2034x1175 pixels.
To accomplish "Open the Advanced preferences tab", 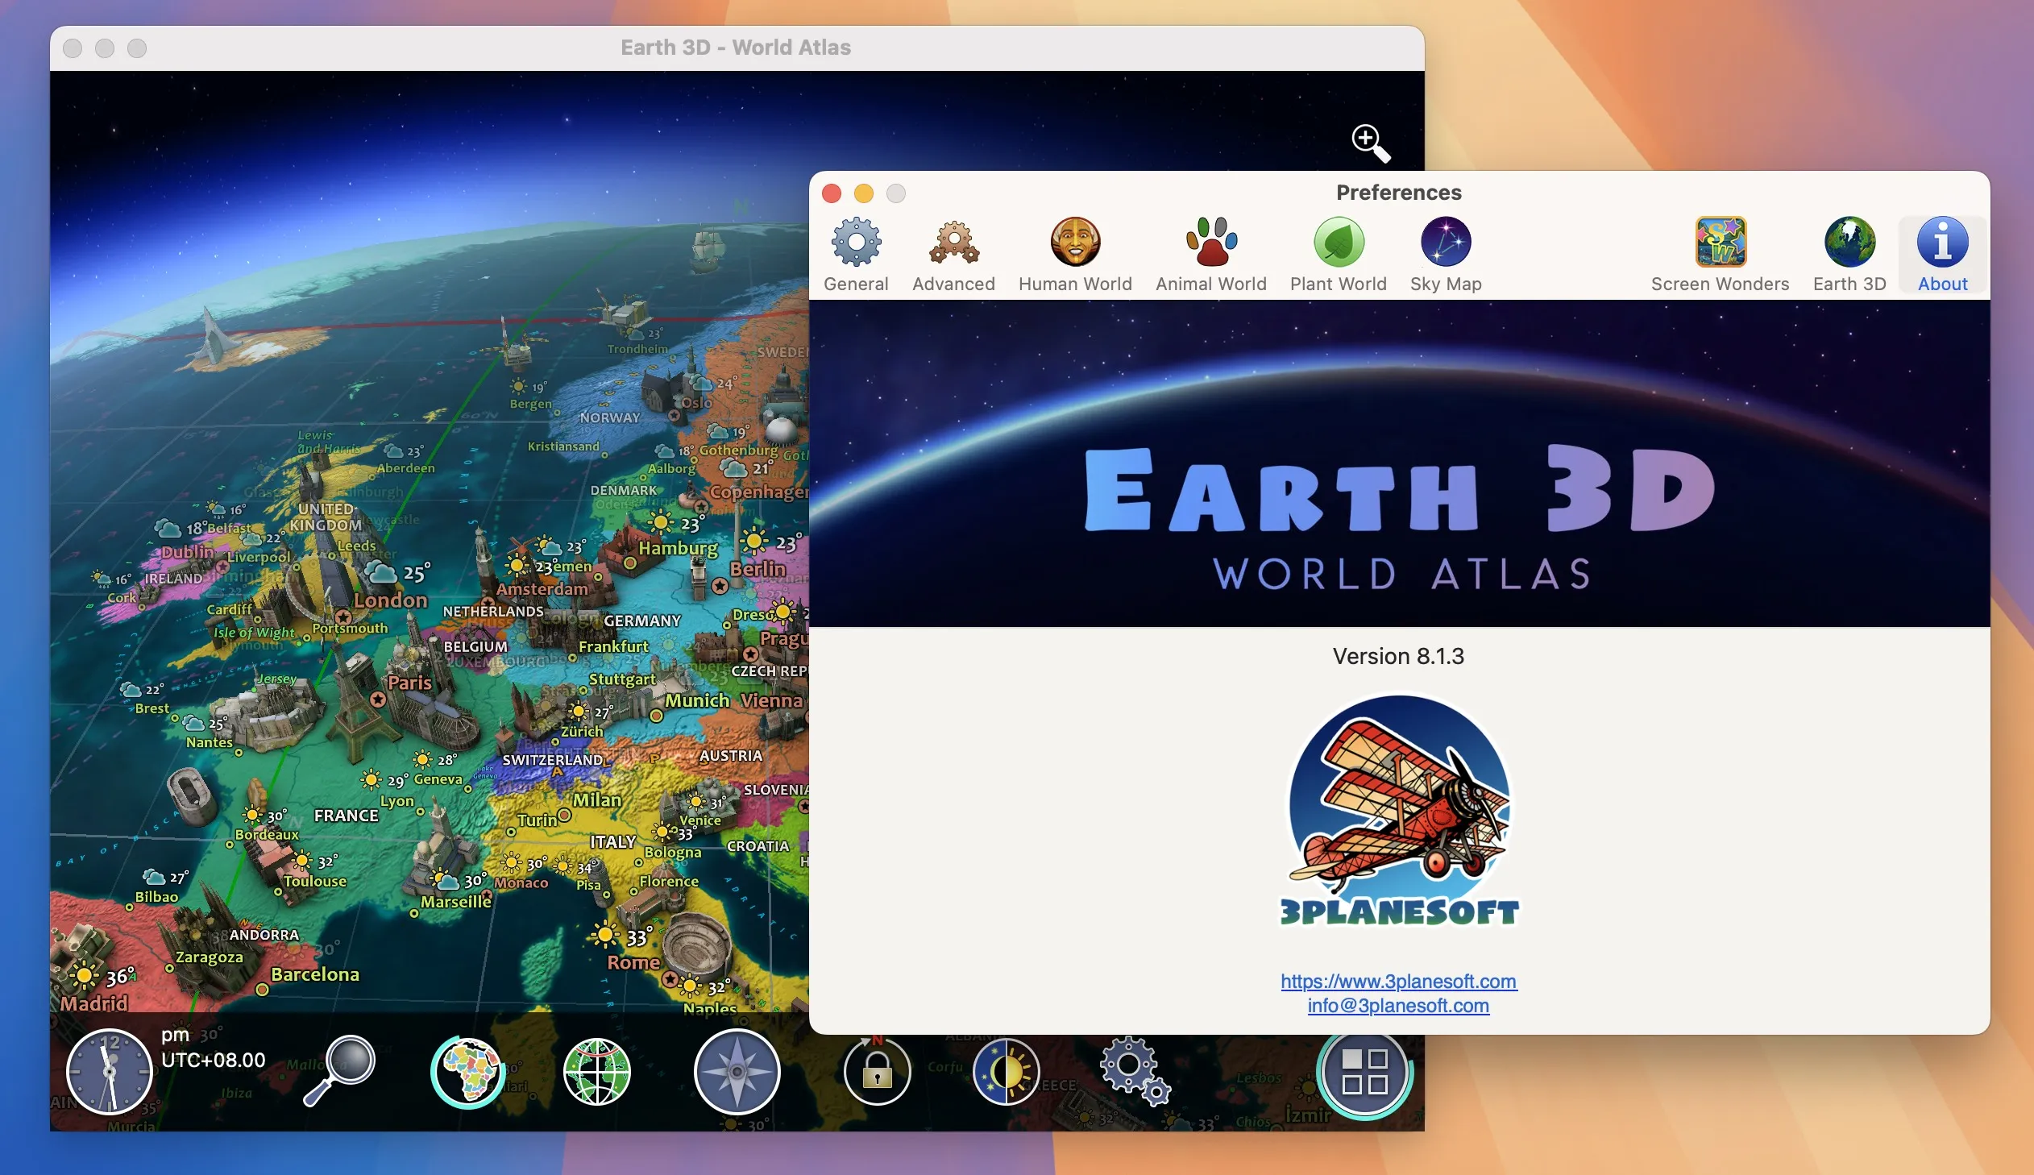I will click(x=953, y=254).
